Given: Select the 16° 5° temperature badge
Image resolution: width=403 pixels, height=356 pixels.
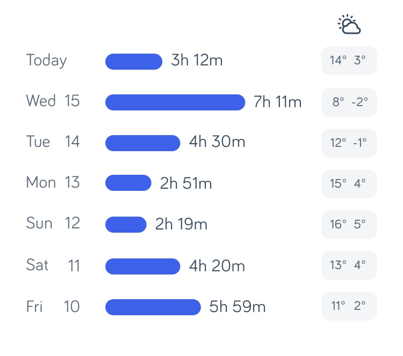Looking at the screenshot, I should (x=349, y=225).
